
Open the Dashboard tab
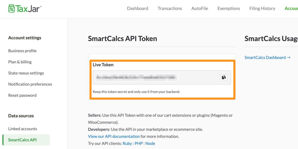coord(137,8)
